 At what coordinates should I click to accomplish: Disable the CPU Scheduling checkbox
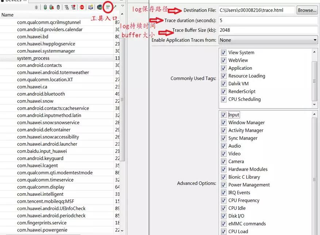point(224,99)
